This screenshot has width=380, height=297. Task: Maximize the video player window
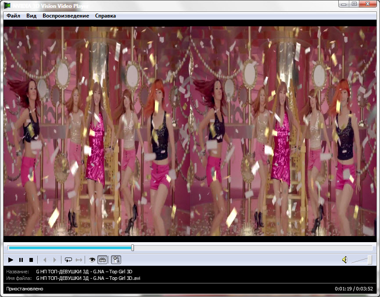pos(354,4)
